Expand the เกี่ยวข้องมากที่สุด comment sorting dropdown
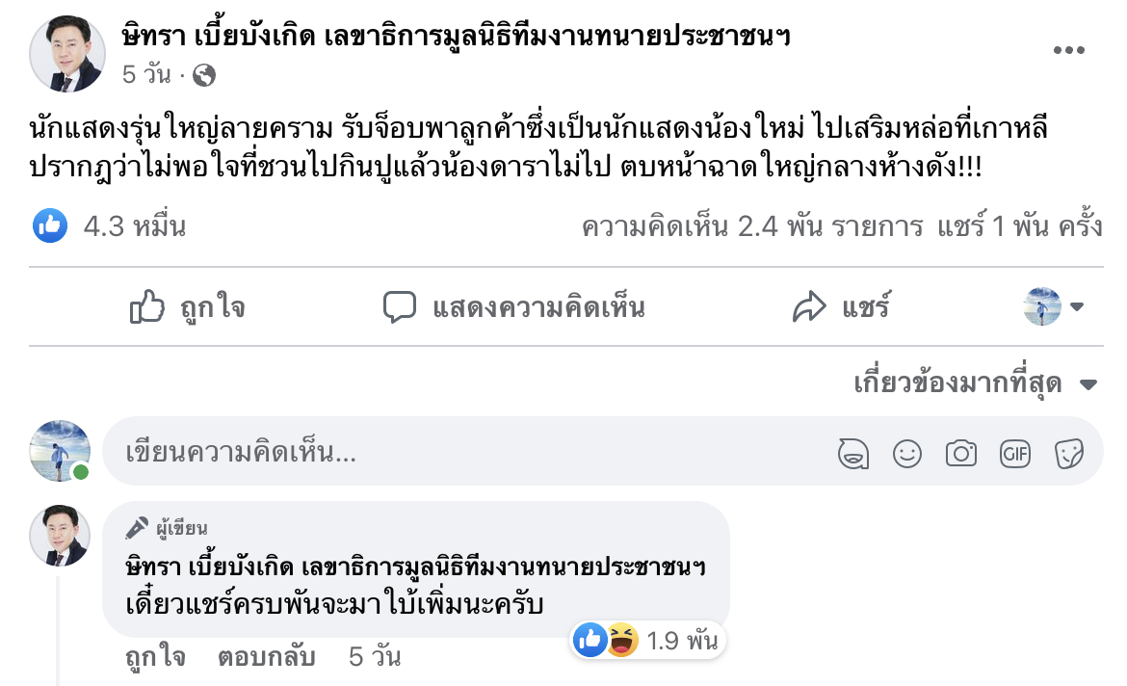Viewport: 1127px width, 686px height. pos(975,384)
